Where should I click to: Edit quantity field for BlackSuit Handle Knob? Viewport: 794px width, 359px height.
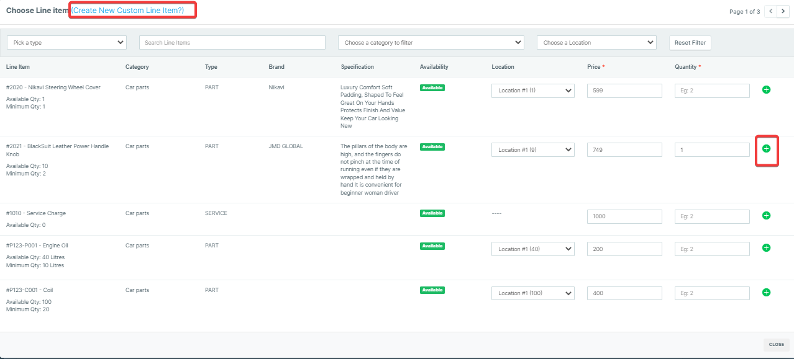click(712, 149)
